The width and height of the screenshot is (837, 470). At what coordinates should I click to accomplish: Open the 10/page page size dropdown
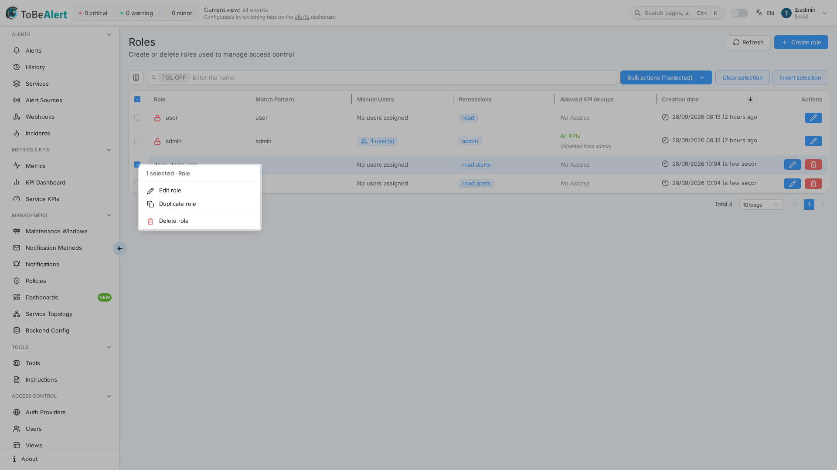761,205
